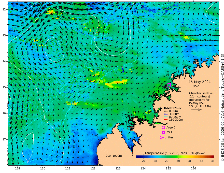
Task: Click the '122' longitude axis label
Action: 93,168
